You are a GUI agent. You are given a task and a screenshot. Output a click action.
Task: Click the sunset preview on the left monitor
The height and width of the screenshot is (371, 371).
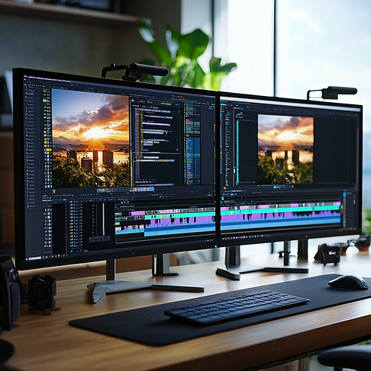[91, 138]
